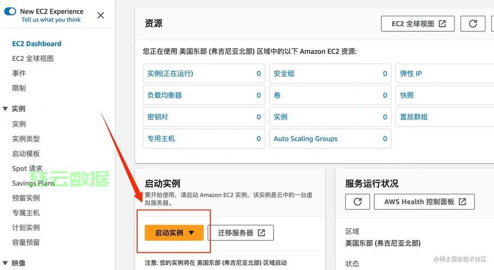Open 事件 in the sidebar
This screenshot has width=494, height=270.
[x=19, y=73]
